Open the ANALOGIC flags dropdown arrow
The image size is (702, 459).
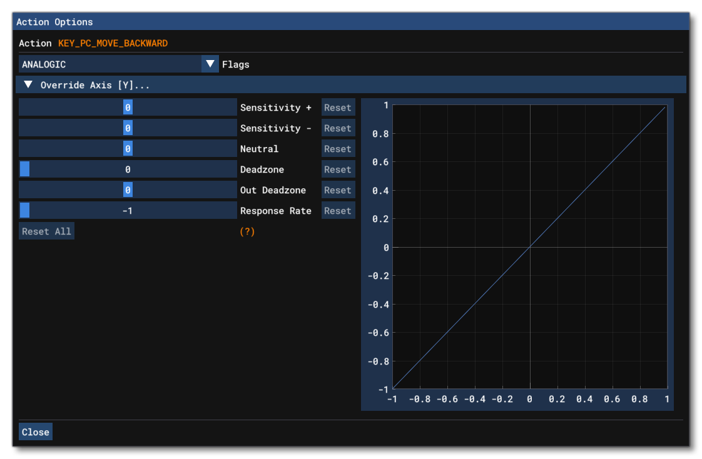pyautogui.click(x=210, y=64)
